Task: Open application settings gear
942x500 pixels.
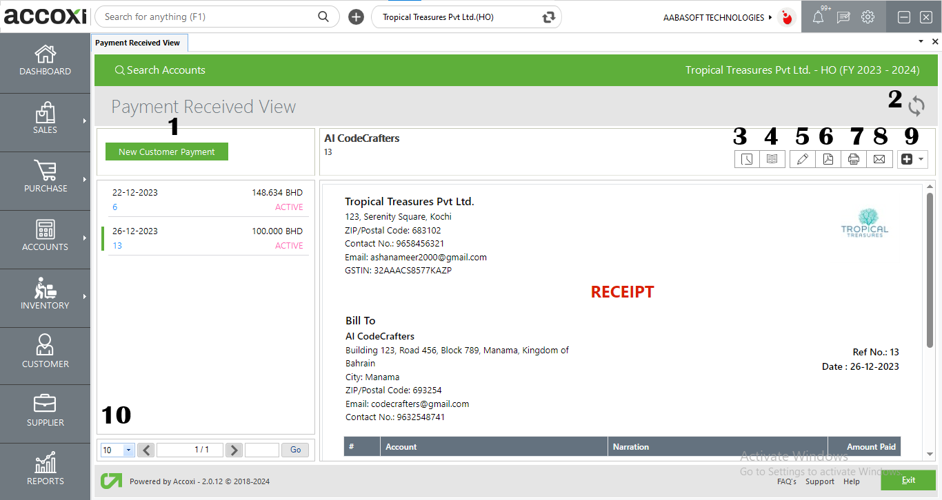Action: tap(868, 17)
